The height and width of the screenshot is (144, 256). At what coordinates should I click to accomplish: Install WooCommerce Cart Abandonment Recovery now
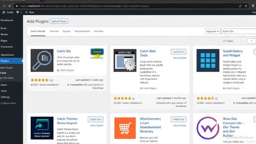(x=178, y=119)
